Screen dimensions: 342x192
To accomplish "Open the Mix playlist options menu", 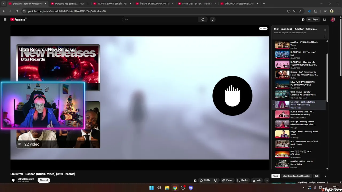I will [325, 37].
